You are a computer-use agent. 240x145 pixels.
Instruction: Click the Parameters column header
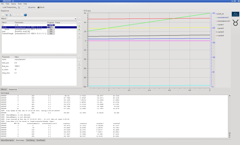pos(31,22)
